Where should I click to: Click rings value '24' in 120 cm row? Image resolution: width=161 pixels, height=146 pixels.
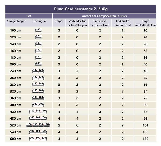click(x=145, y=37)
